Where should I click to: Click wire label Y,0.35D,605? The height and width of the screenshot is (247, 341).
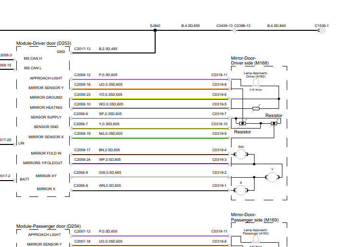[x=109, y=124]
